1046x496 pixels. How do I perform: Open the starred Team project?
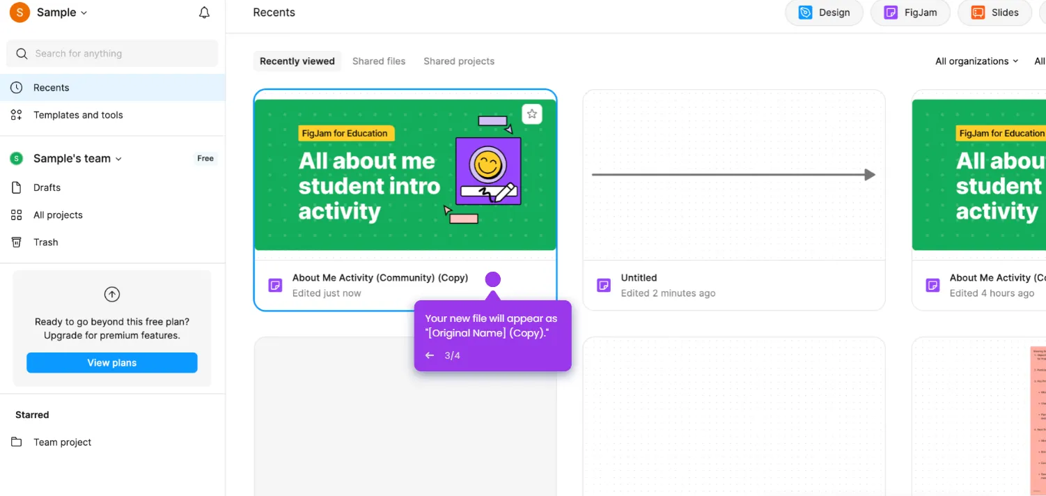click(62, 442)
